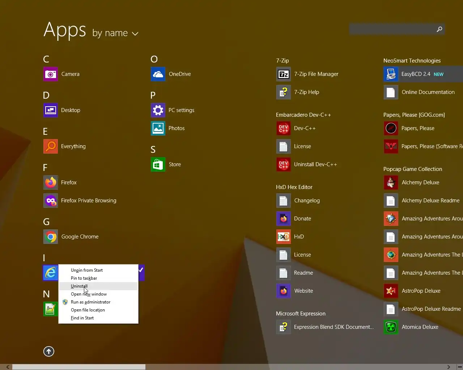The width and height of the screenshot is (463, 370).
Task: Select the Internet Explorer icon
Action: point(51,273)
